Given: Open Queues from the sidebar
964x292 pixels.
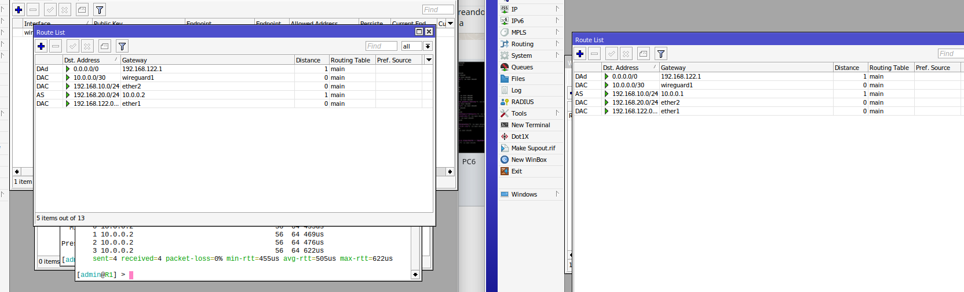Looking at the screenshot, I should click(x=530, y=67).
